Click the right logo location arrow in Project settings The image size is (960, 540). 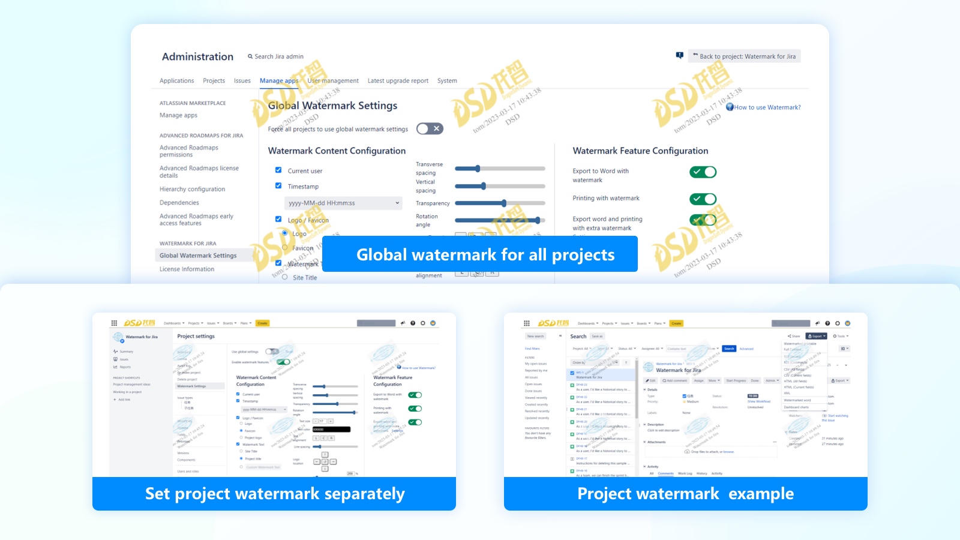(x=333, y=461)
